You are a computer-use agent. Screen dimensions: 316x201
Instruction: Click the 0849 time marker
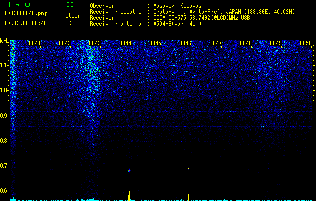click(276, 43)
